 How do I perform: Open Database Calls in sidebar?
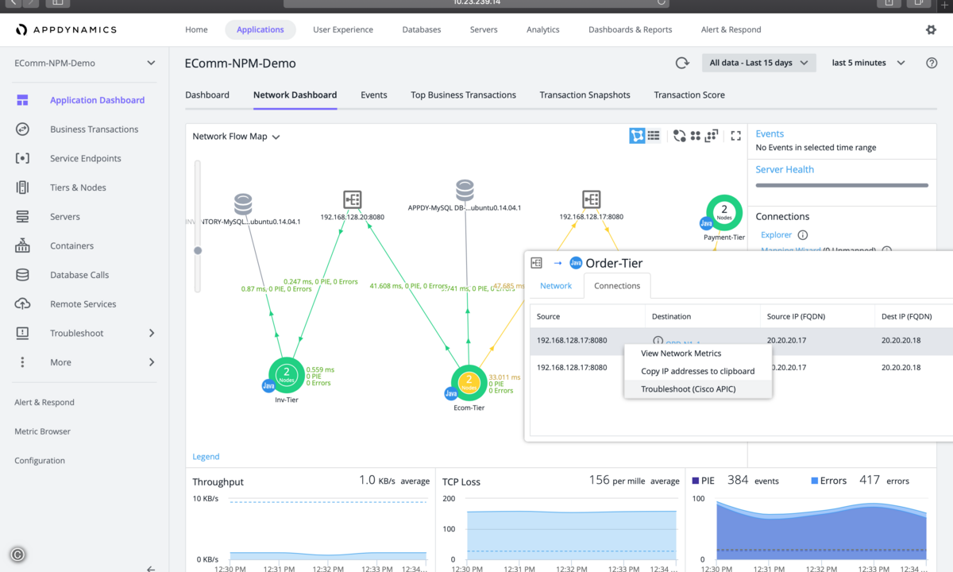click(79, 275)
